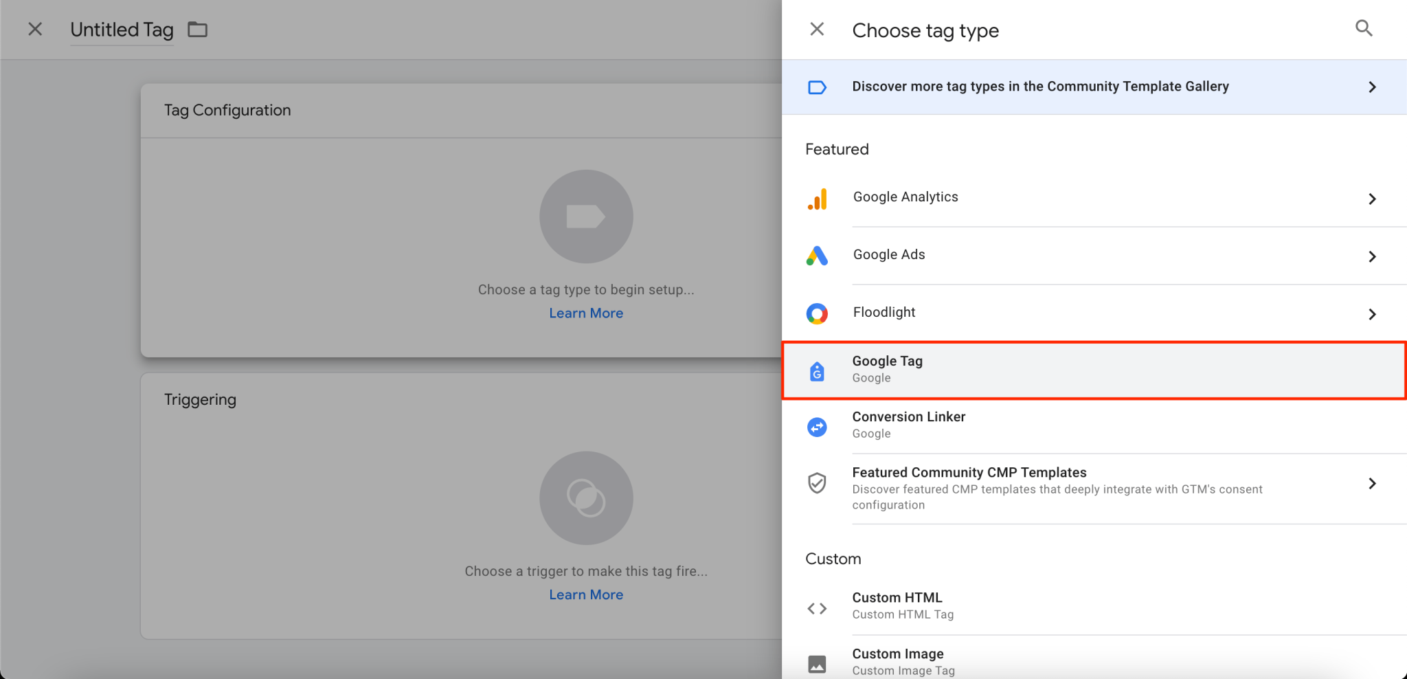
Task: Open Learn More link under Tag Configuration
Action: pos(586,313)
